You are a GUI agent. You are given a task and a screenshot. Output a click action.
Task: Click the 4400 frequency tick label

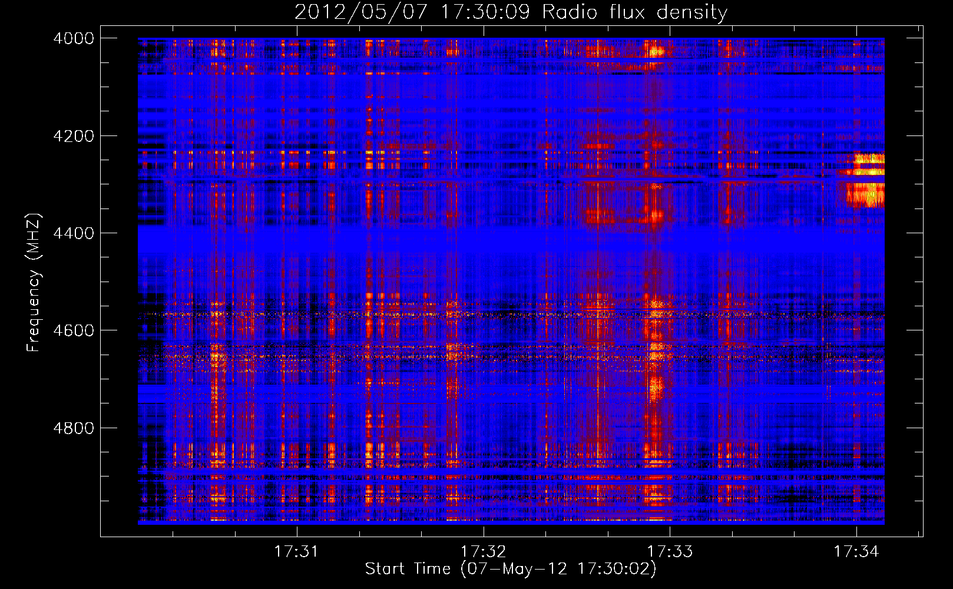click(x=74, y=233)
